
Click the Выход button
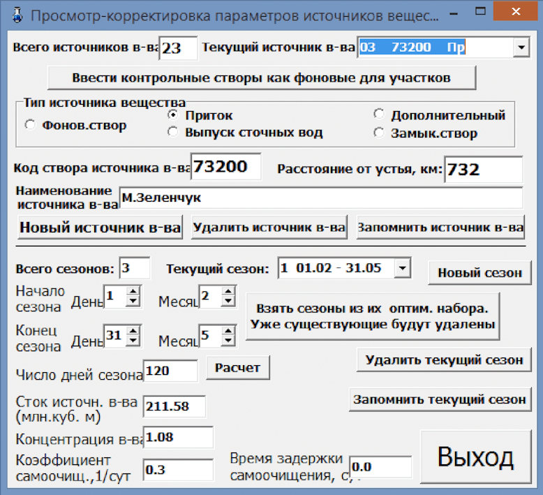pyautogui.click(x=475, y=457)
